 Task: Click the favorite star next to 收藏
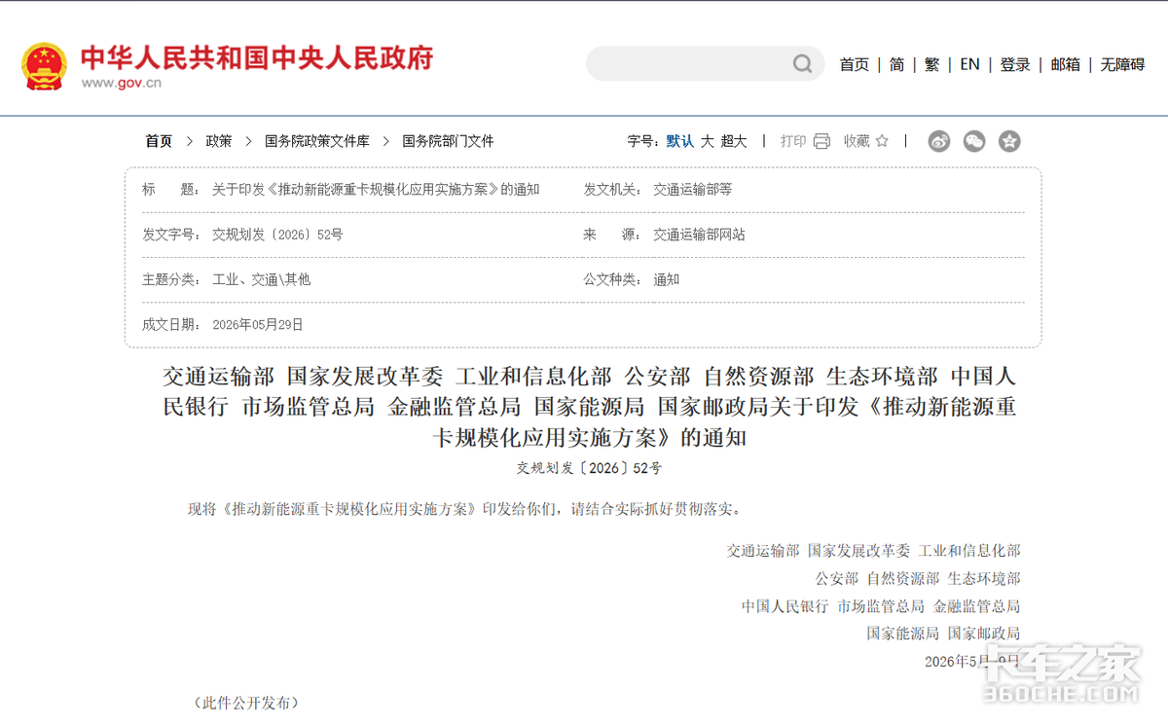pos(882,141)
